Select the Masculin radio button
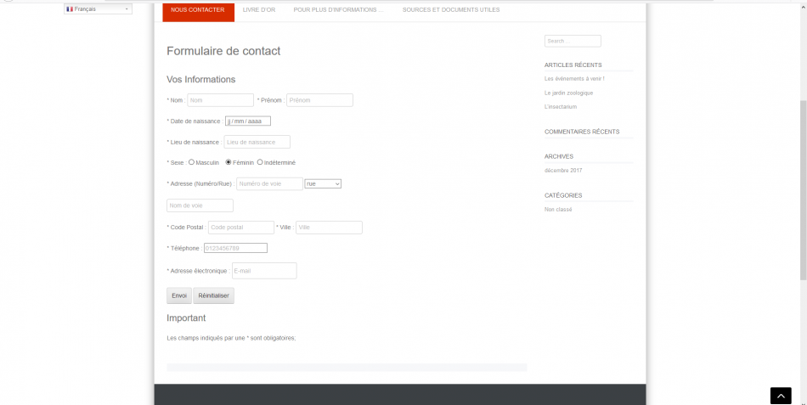 [x=191, y=162]
